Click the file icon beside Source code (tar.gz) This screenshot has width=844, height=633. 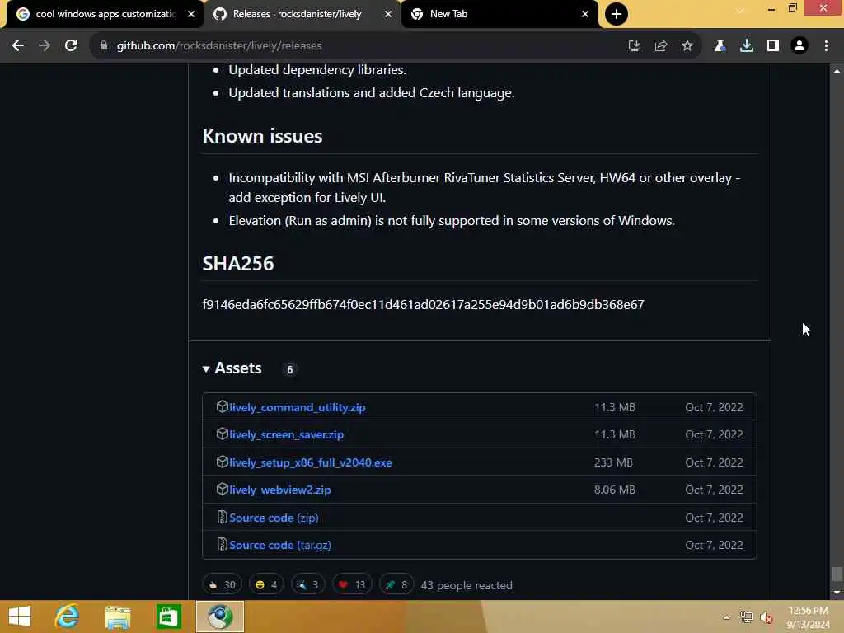coord(222,544)
